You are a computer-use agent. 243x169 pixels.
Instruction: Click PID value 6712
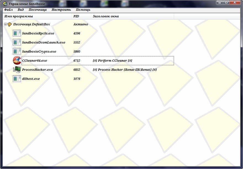pyautogui.click(x=77, y=61)
